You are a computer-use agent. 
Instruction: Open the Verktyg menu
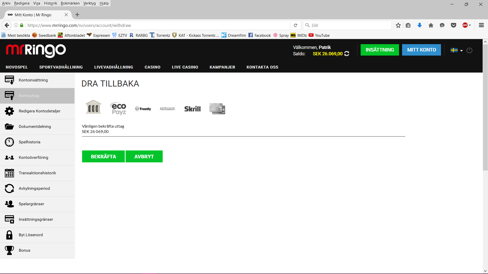tap(89, 3)
